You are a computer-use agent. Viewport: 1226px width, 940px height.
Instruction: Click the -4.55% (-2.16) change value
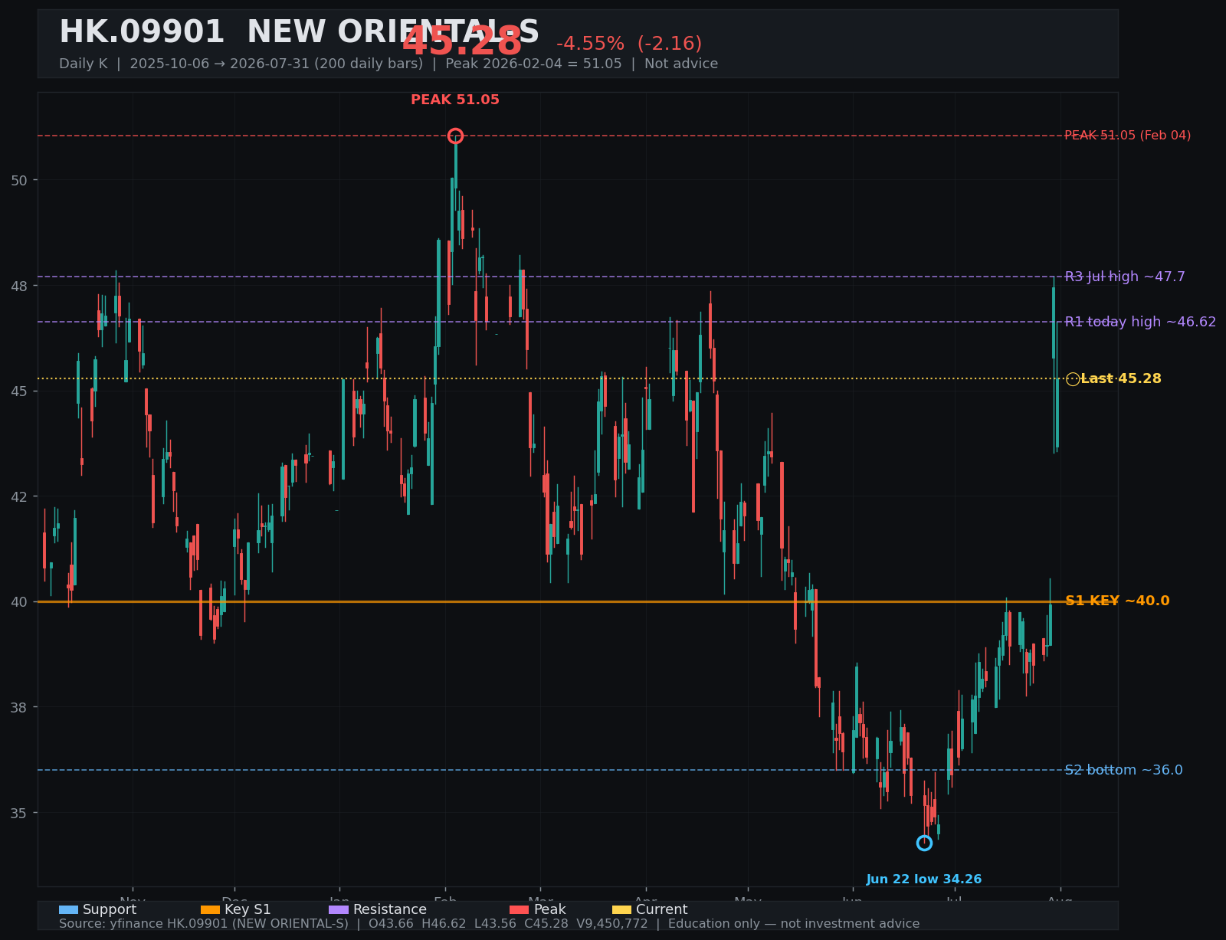pos(629,44)
